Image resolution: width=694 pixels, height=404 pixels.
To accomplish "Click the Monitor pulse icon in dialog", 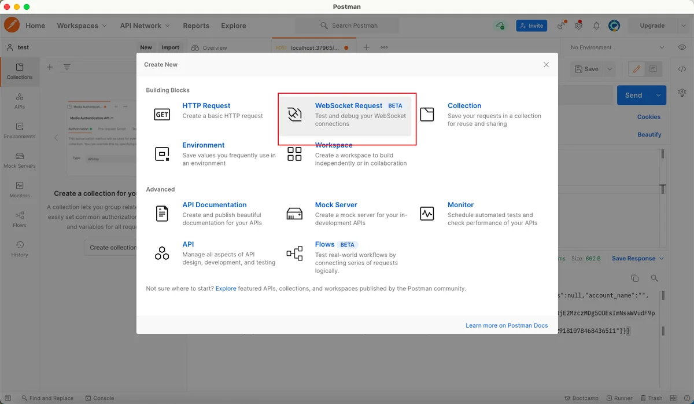I will click(x=427, y=214).
